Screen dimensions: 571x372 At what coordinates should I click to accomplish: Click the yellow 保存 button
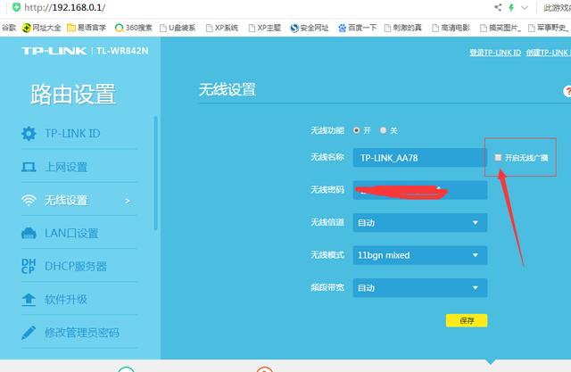(x=467, y=320)
